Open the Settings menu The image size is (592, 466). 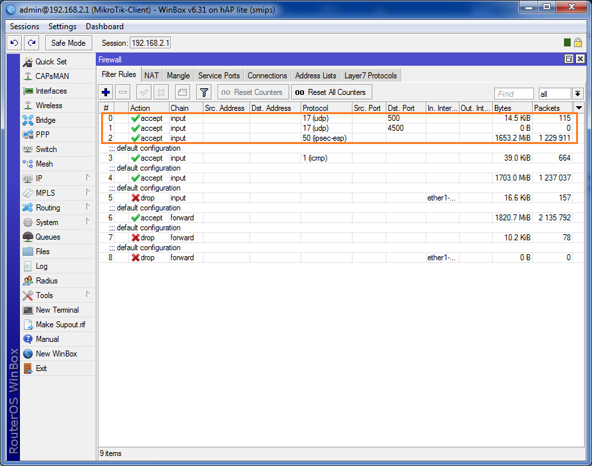coord(63,27)
